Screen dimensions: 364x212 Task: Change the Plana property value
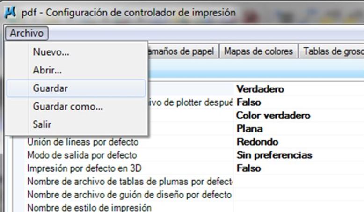tap(299, 129)
